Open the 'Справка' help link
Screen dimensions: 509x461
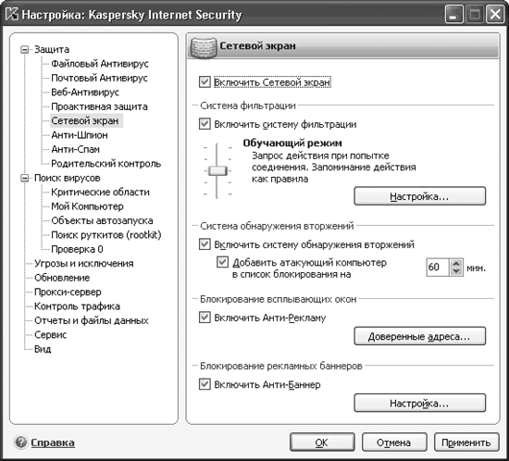(x=53, y=442)
